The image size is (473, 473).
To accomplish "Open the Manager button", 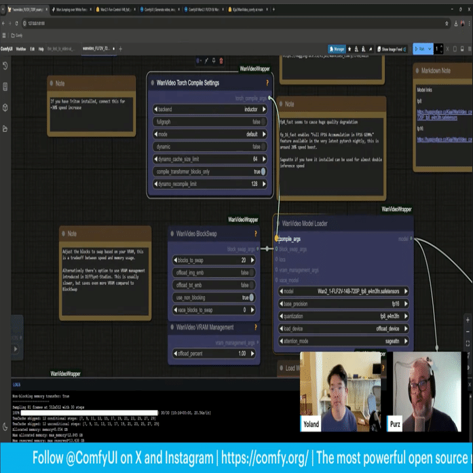I will (337, 49).
